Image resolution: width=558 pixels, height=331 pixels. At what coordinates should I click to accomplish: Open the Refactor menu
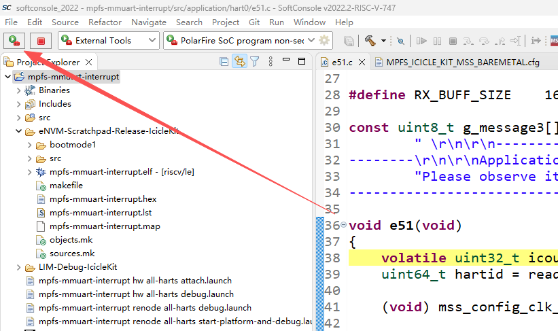click(x=105, y=22)
